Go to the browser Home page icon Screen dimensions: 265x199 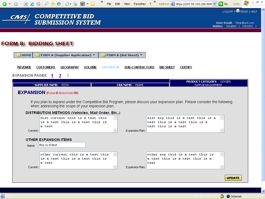pyautogui.click(x=38, y=4)
